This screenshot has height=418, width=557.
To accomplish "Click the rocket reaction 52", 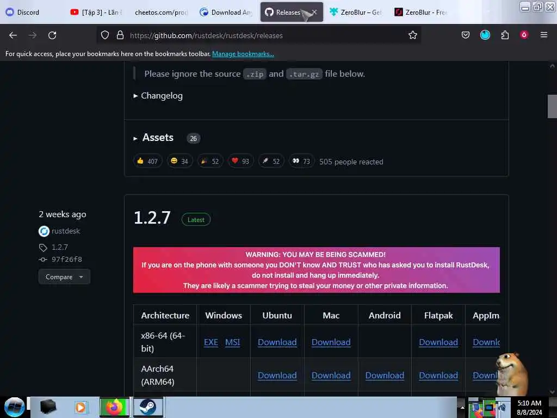I will tap(271, 161).
